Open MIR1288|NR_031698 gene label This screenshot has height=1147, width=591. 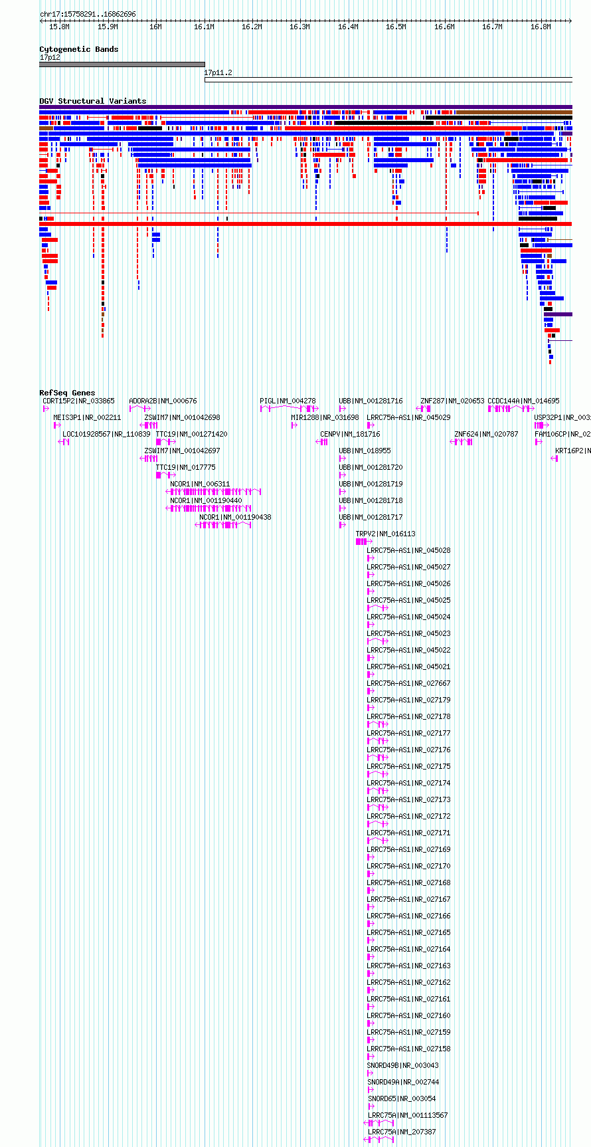(x=325, y=417)
